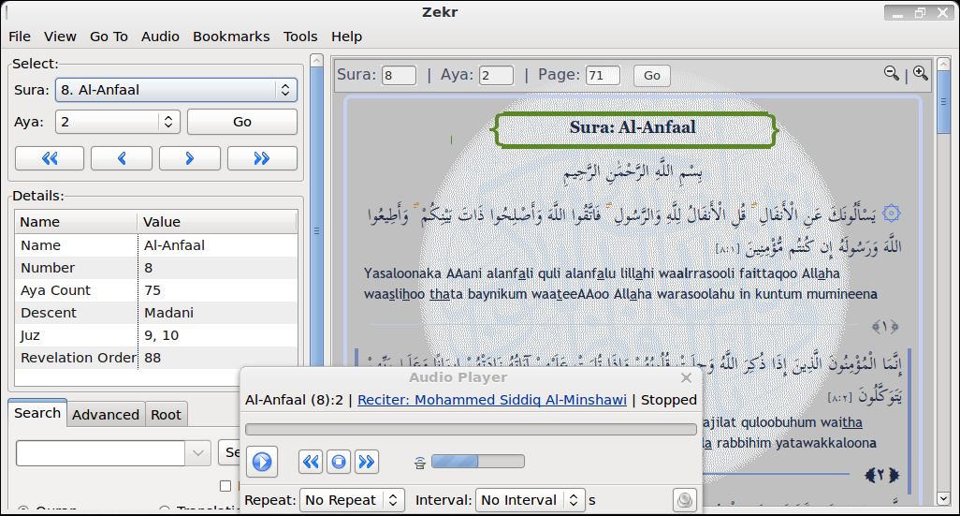Switch to the Root search tab
The image size is (960, 516).
coord(166,415)
